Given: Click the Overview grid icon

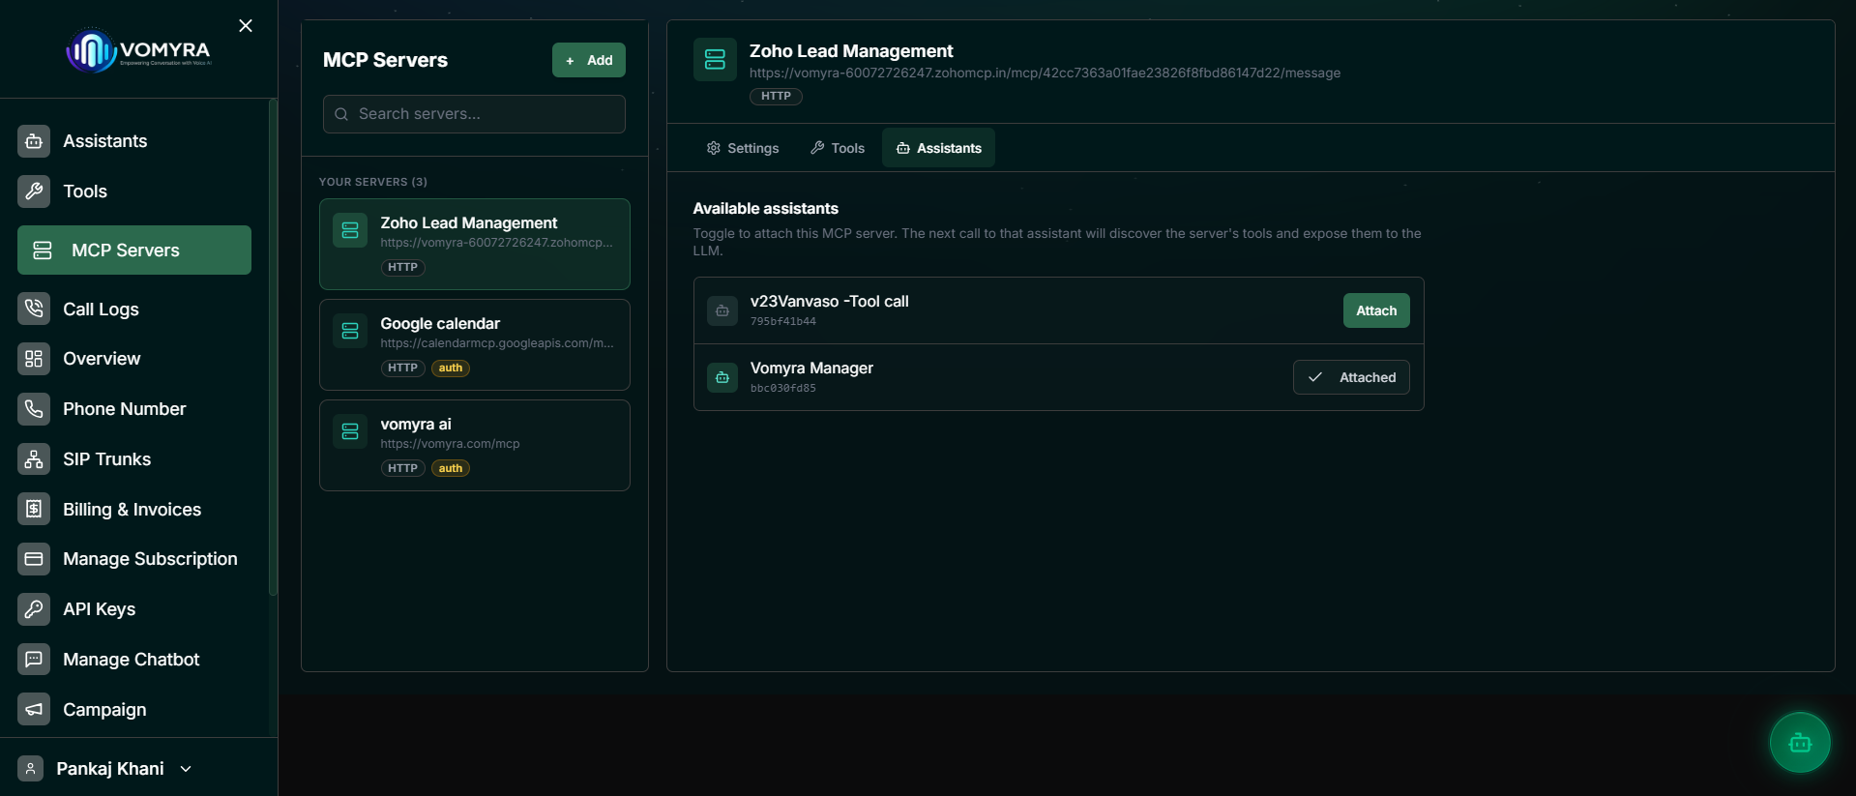Looking at the screenshot, I should click(x=34, y=359).
